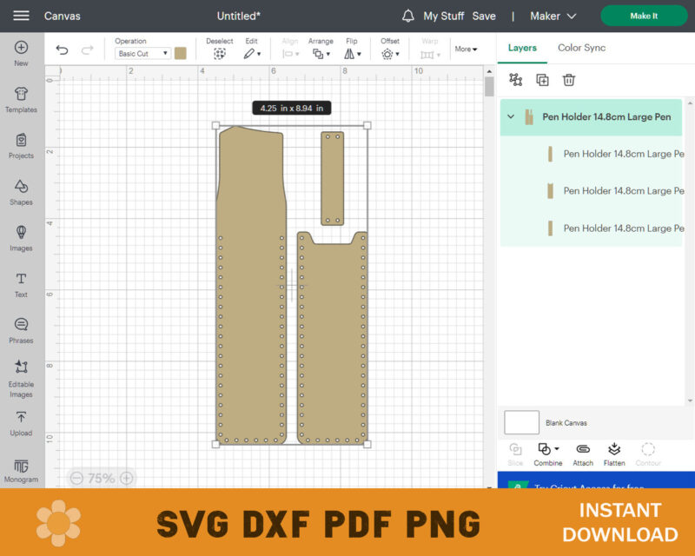Collapse the Pen Holder layer group
This screenshot has width=695, height=556.
pyautogui.click(x=511, y=117)
